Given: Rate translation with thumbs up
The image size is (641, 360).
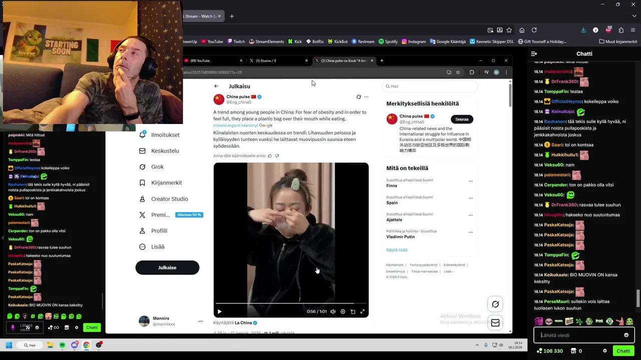Looking at the screenshot, I should tap(269, 156).
